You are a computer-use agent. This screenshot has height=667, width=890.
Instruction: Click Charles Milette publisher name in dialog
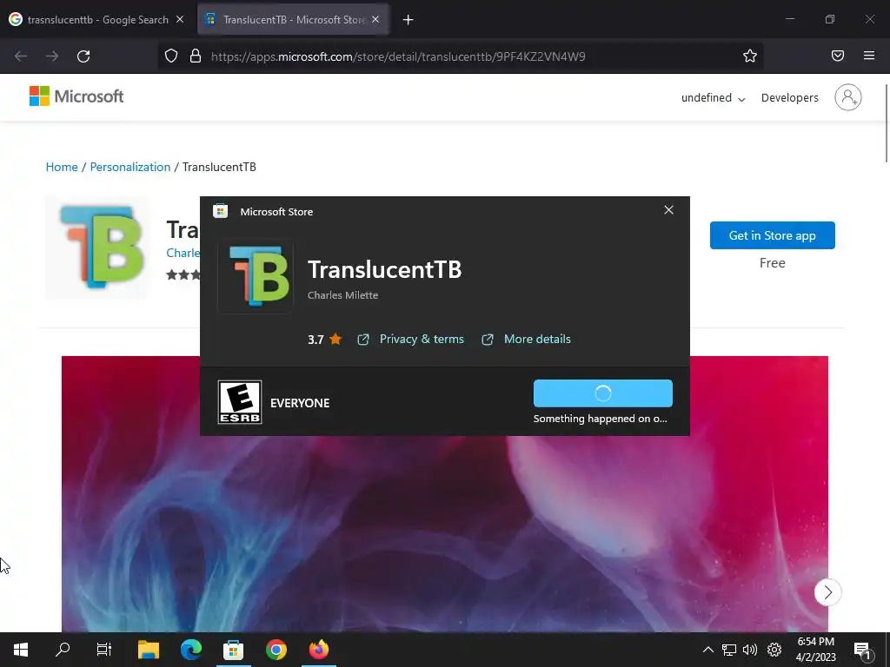tap(342, 295)
